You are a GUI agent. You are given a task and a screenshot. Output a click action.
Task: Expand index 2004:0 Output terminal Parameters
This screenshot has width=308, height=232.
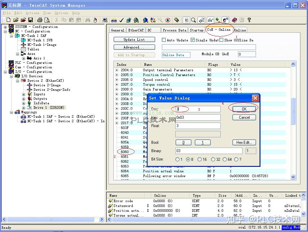(x=117, y=70)
